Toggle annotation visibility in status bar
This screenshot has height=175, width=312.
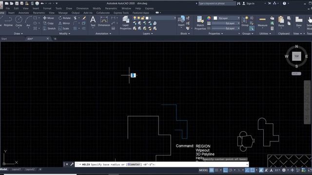click(x=261, y=170)
